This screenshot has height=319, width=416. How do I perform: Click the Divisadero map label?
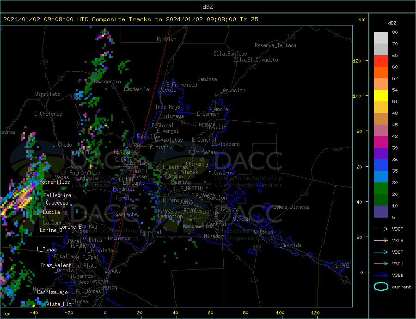(x=226, y=144)
